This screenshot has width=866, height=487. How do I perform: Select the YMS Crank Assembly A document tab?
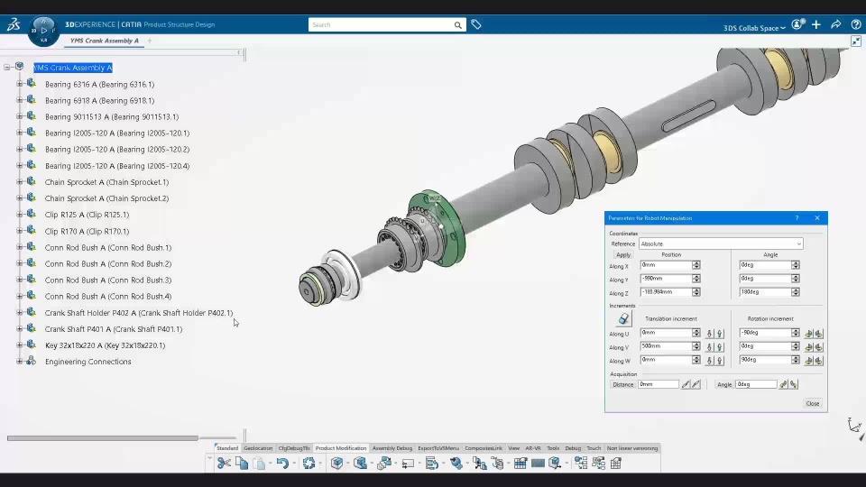[x=105, y=41]
